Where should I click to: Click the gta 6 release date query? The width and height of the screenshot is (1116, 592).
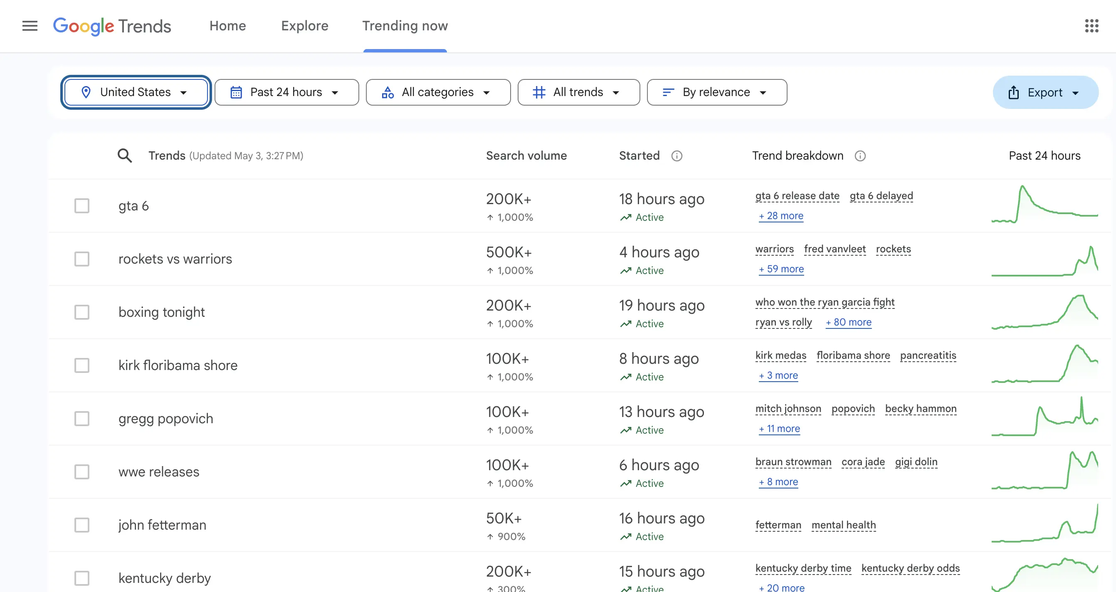(x=797, y=196)
